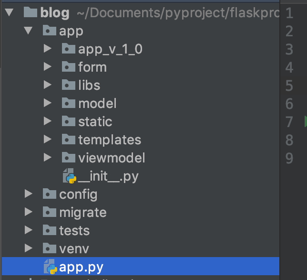Click the venv folder icon
This screenshot has width=307, height=280.
click(x=50, y=248)
